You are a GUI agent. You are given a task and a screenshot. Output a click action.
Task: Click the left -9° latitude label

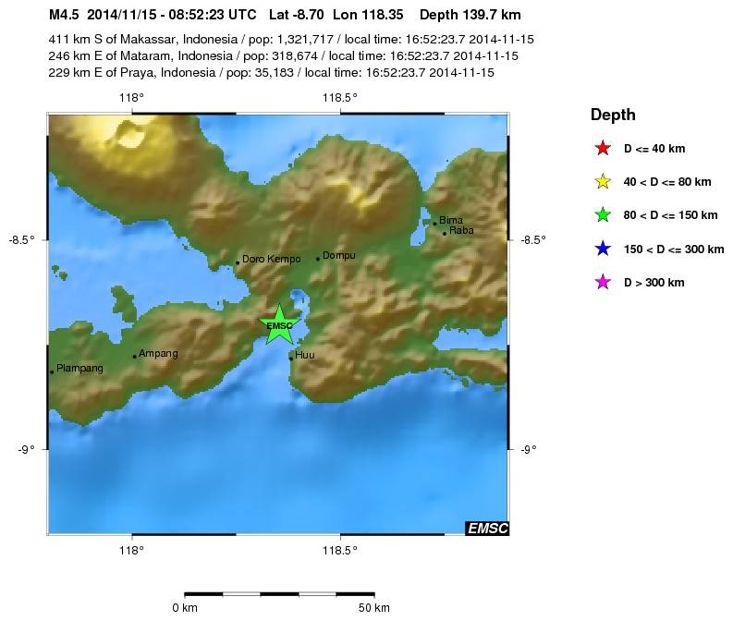(26, 449)
